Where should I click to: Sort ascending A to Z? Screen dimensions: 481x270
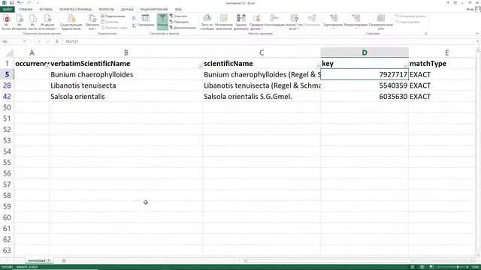[134, 18]
